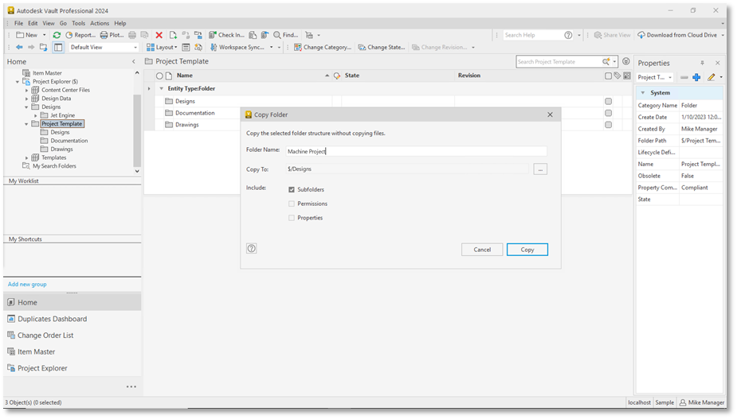Click the Add new group link

(27, 285)
